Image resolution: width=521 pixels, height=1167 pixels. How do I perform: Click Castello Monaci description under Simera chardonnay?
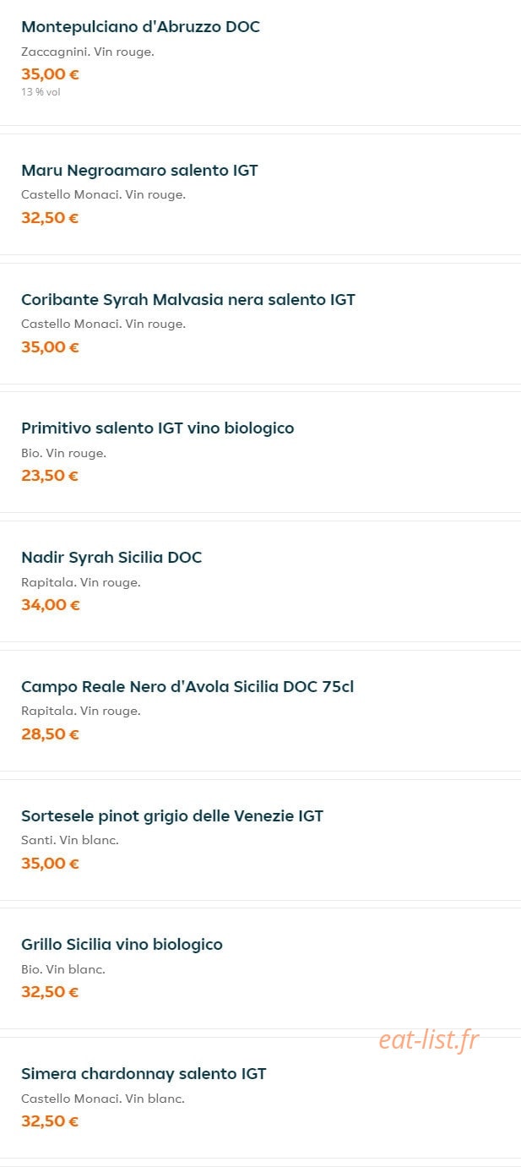[x=103, y=1099]
